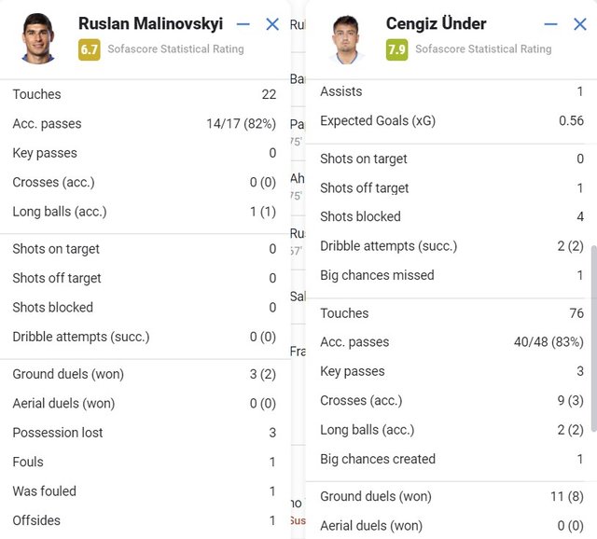Click Sofascore Statistical Rating under Malinovskyi

pyautogui.click(x=175, y=49)
